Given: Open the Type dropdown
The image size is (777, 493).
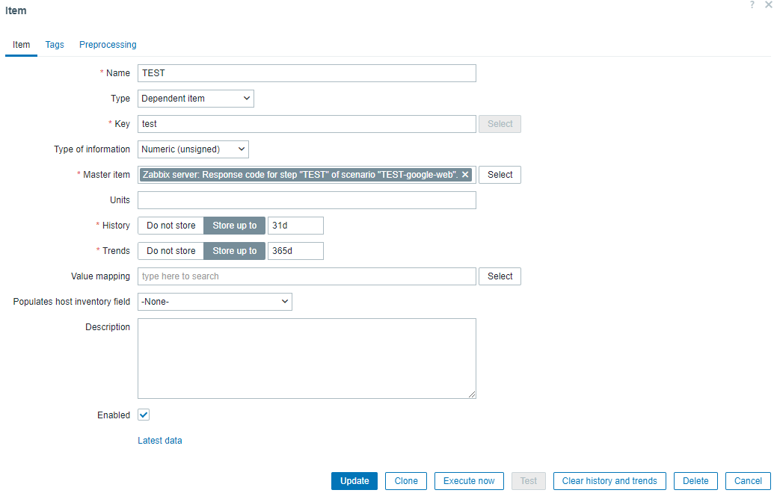Looking at the screenshot, I should click(x=196, y=99).
